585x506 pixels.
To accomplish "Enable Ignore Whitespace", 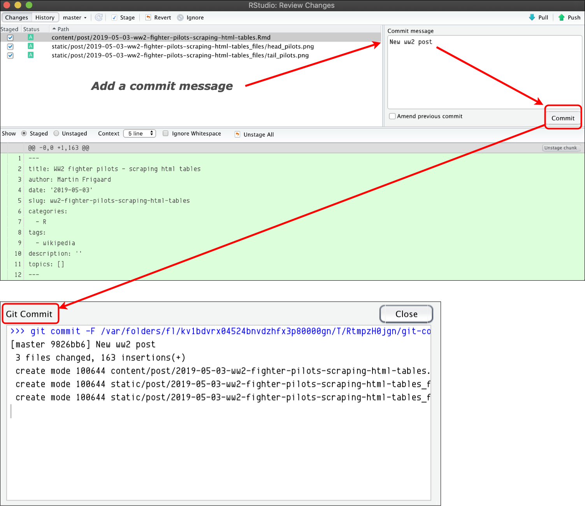I will (x=165, y=133).
